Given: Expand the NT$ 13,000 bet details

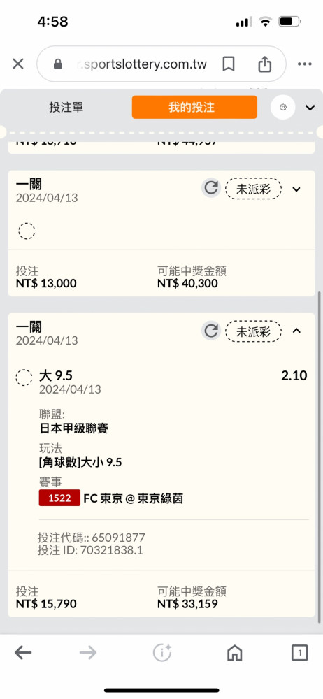Looking at the screenshot, I should [x=296, y=189].
